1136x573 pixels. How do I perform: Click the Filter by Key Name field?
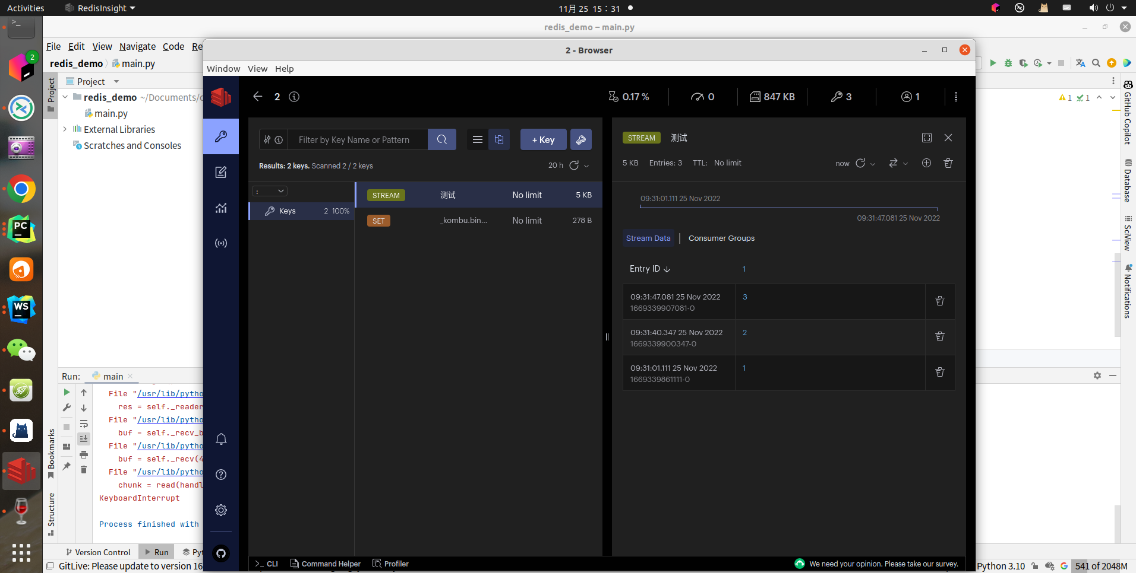pyautogui.click(x=358, y=140)
